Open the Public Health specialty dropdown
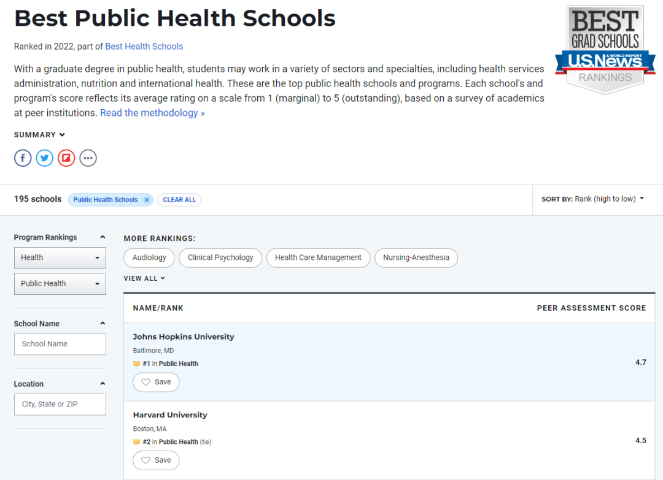The width and height of the screenshot is (663, 480). point(60,284)
